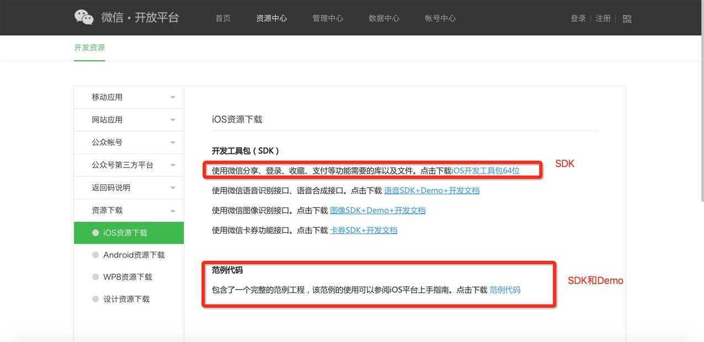Download iOS开发工具包64位 link

(x=486, y=170)
